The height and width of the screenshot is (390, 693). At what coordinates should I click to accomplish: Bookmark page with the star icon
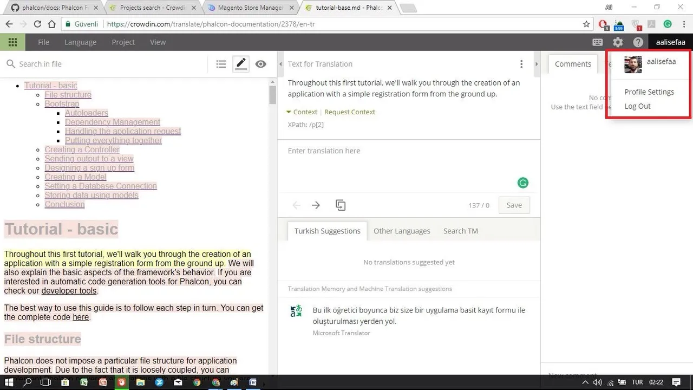coord(586,24)
